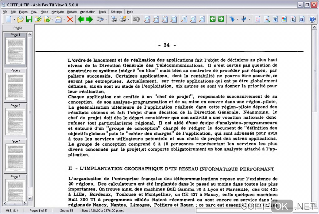Activate the red dotted selection tool
Screen dimensions: 319x214
258,19
